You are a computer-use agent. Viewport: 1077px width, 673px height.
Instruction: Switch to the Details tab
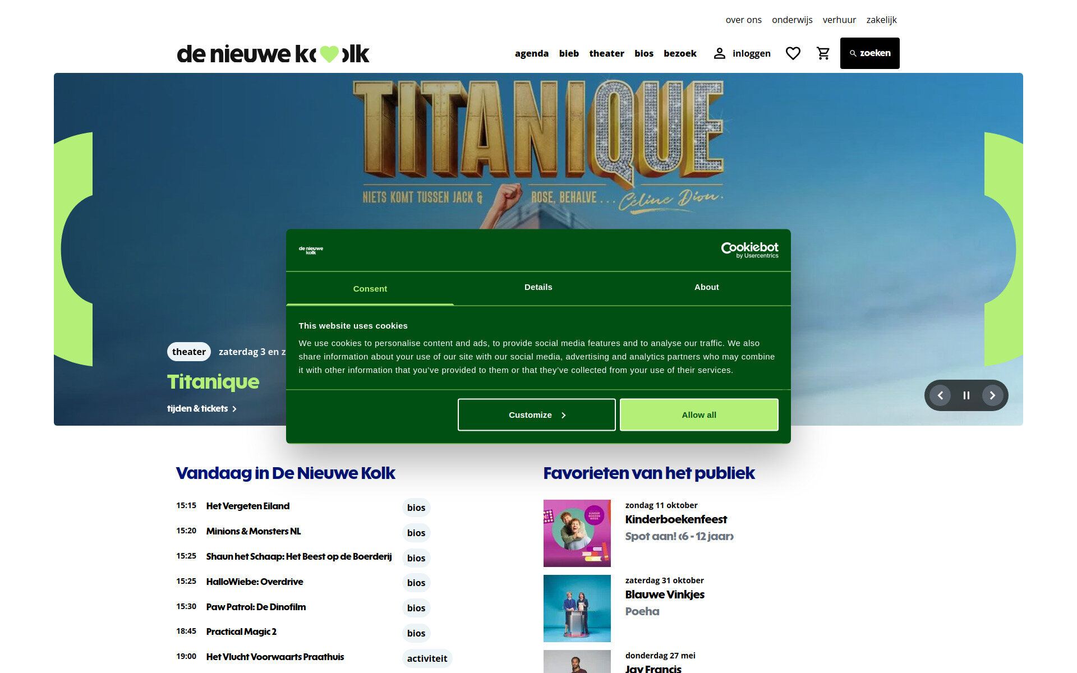[x=538, y=287]
